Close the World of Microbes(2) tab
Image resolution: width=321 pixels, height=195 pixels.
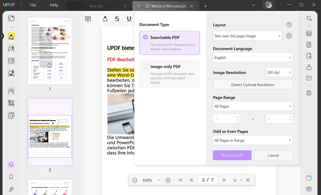click(x=192, y=6)
